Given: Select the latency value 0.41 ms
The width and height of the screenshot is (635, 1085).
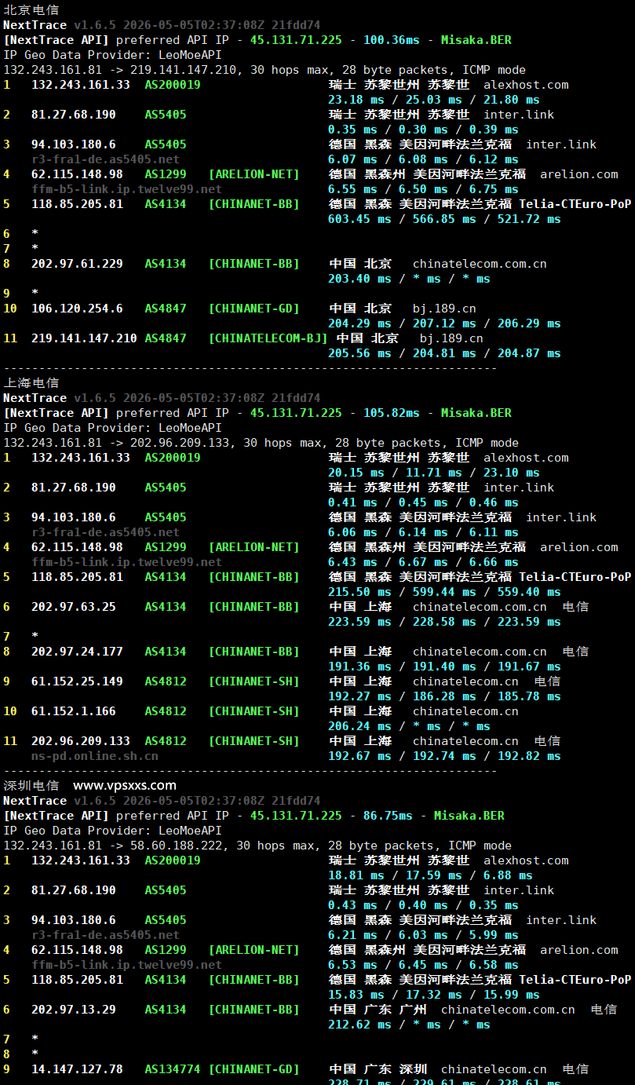Looking at the screenshot, I should click(352, 502).
